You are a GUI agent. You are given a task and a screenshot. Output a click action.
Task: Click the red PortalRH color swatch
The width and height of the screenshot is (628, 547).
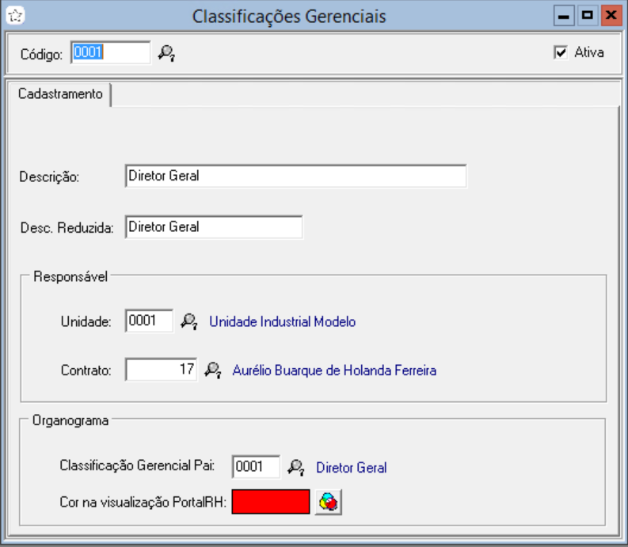coord(271,502)
